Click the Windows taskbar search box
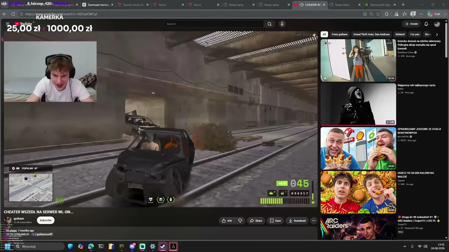Viewport: 449px width, 252px height. [39, 246]
